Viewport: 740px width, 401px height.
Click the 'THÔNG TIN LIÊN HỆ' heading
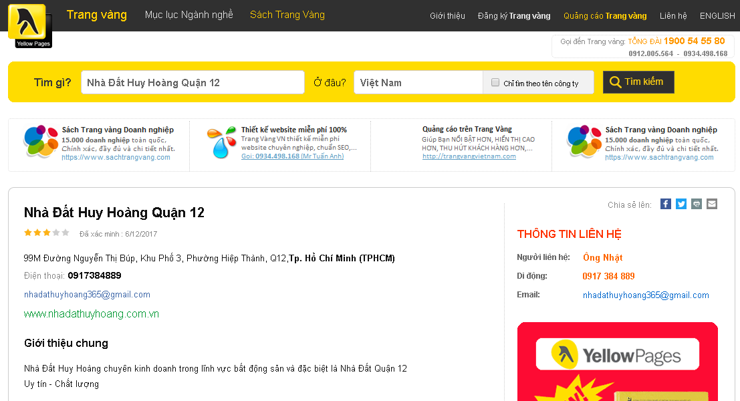(x=569, y=234)
